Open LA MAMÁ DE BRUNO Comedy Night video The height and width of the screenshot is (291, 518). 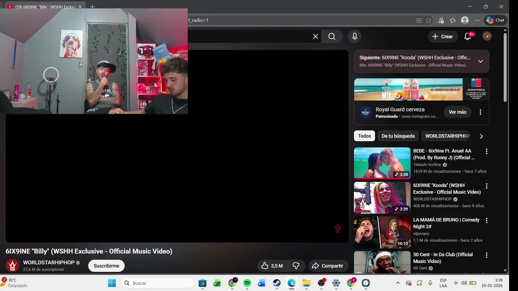pyautogui.click(x=446, y=223)
